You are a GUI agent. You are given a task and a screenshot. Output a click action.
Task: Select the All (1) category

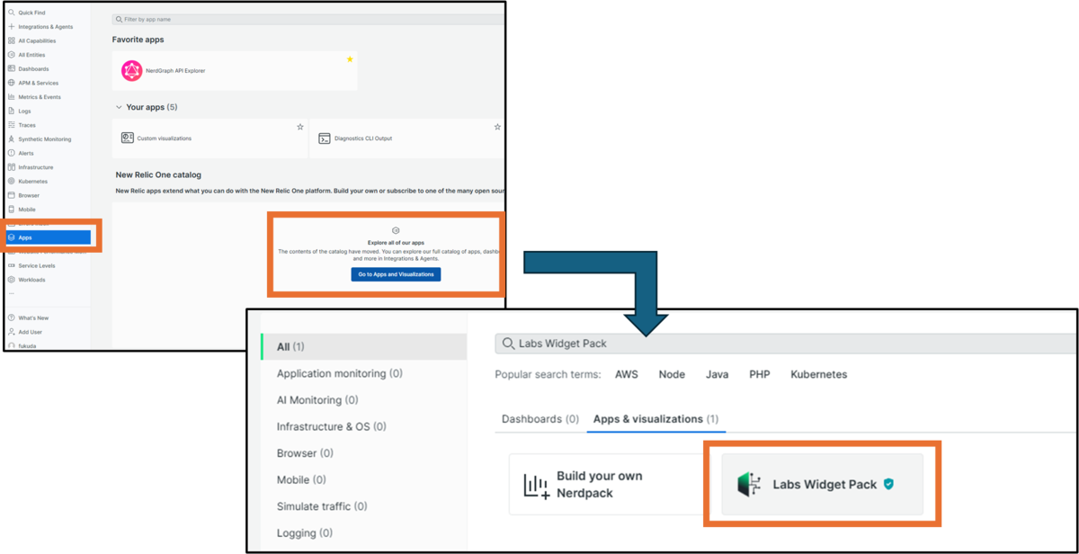click(x=363, y=346)
